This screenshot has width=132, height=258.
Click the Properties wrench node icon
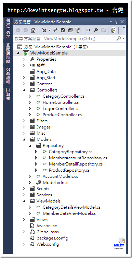tap(32, 59)
